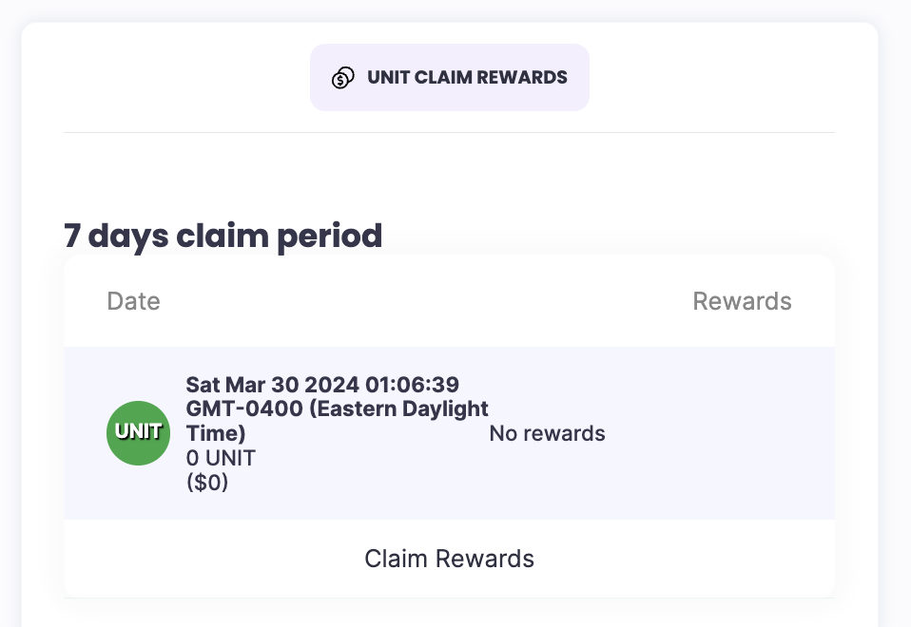This screenshot has height=627, width=911.
Task: Open the UNIT CLAIM REWARDS tab
Action: [x=449, y=78]
